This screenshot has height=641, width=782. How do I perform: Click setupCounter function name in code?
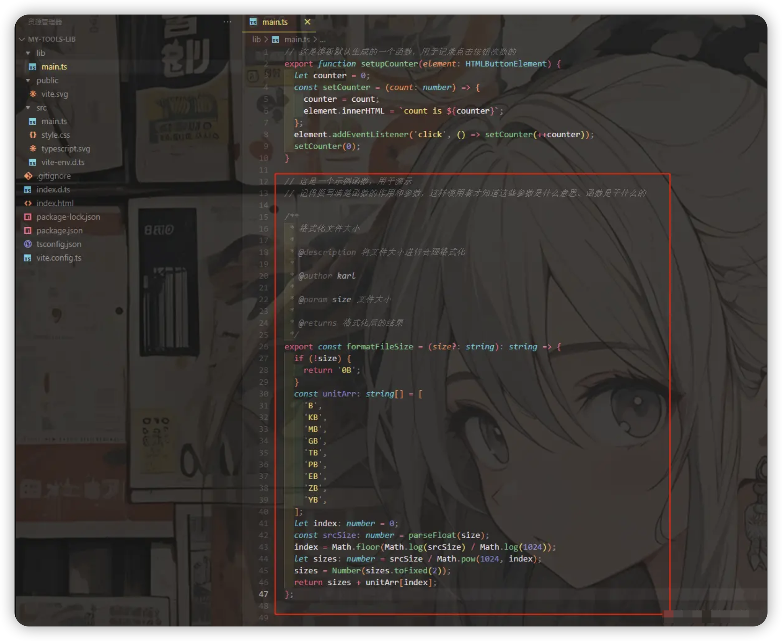tap(389, 64)
